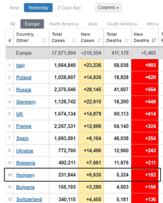Open the North America tab

coord(64,24)
